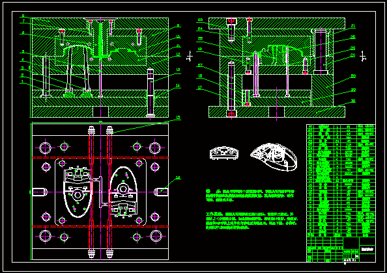387x273 pixels.
Task: Click part callout number 7
Action: 23,21
